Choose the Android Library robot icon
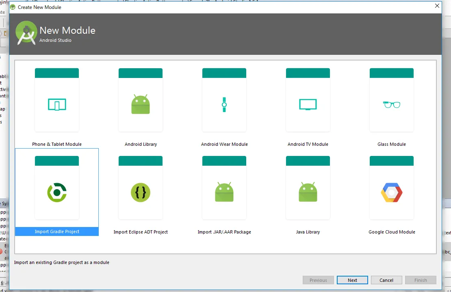 pyautogui.click(x=140, y=104)
